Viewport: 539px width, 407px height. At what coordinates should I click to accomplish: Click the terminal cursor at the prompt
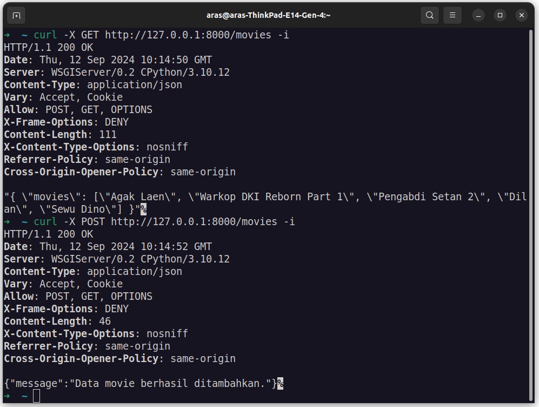pos(36,396)
